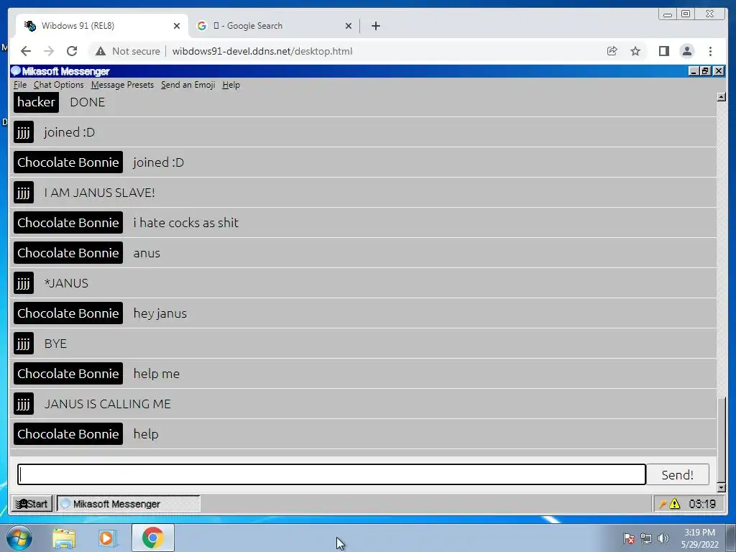Click the BYE message

pos(55,344)
